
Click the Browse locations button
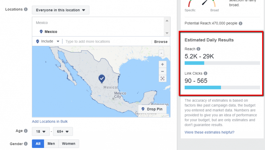tap(161, 42)
